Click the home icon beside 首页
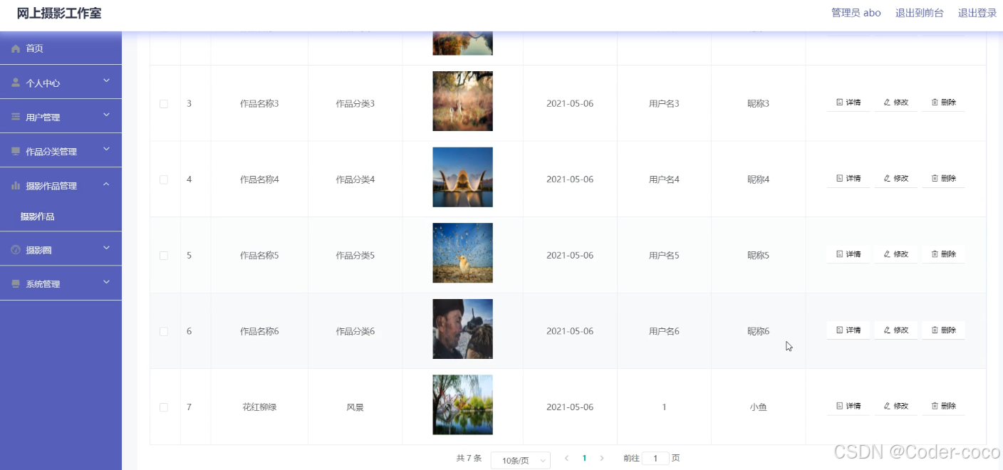The image size is (1003, 470). click(x=16, y=48)
